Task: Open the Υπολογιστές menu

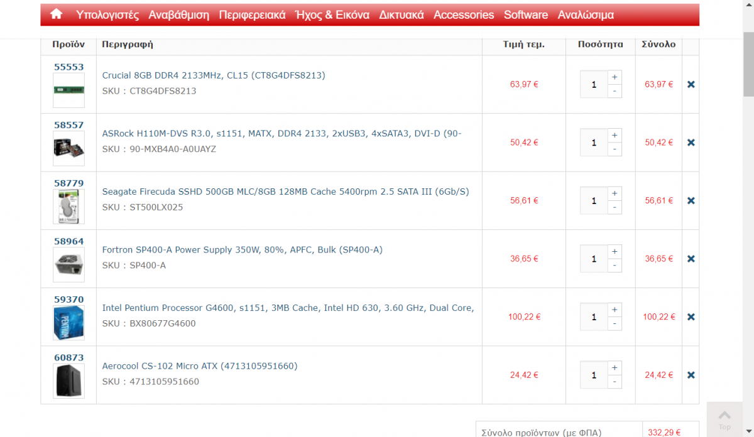Action: (x=107, y=14)
